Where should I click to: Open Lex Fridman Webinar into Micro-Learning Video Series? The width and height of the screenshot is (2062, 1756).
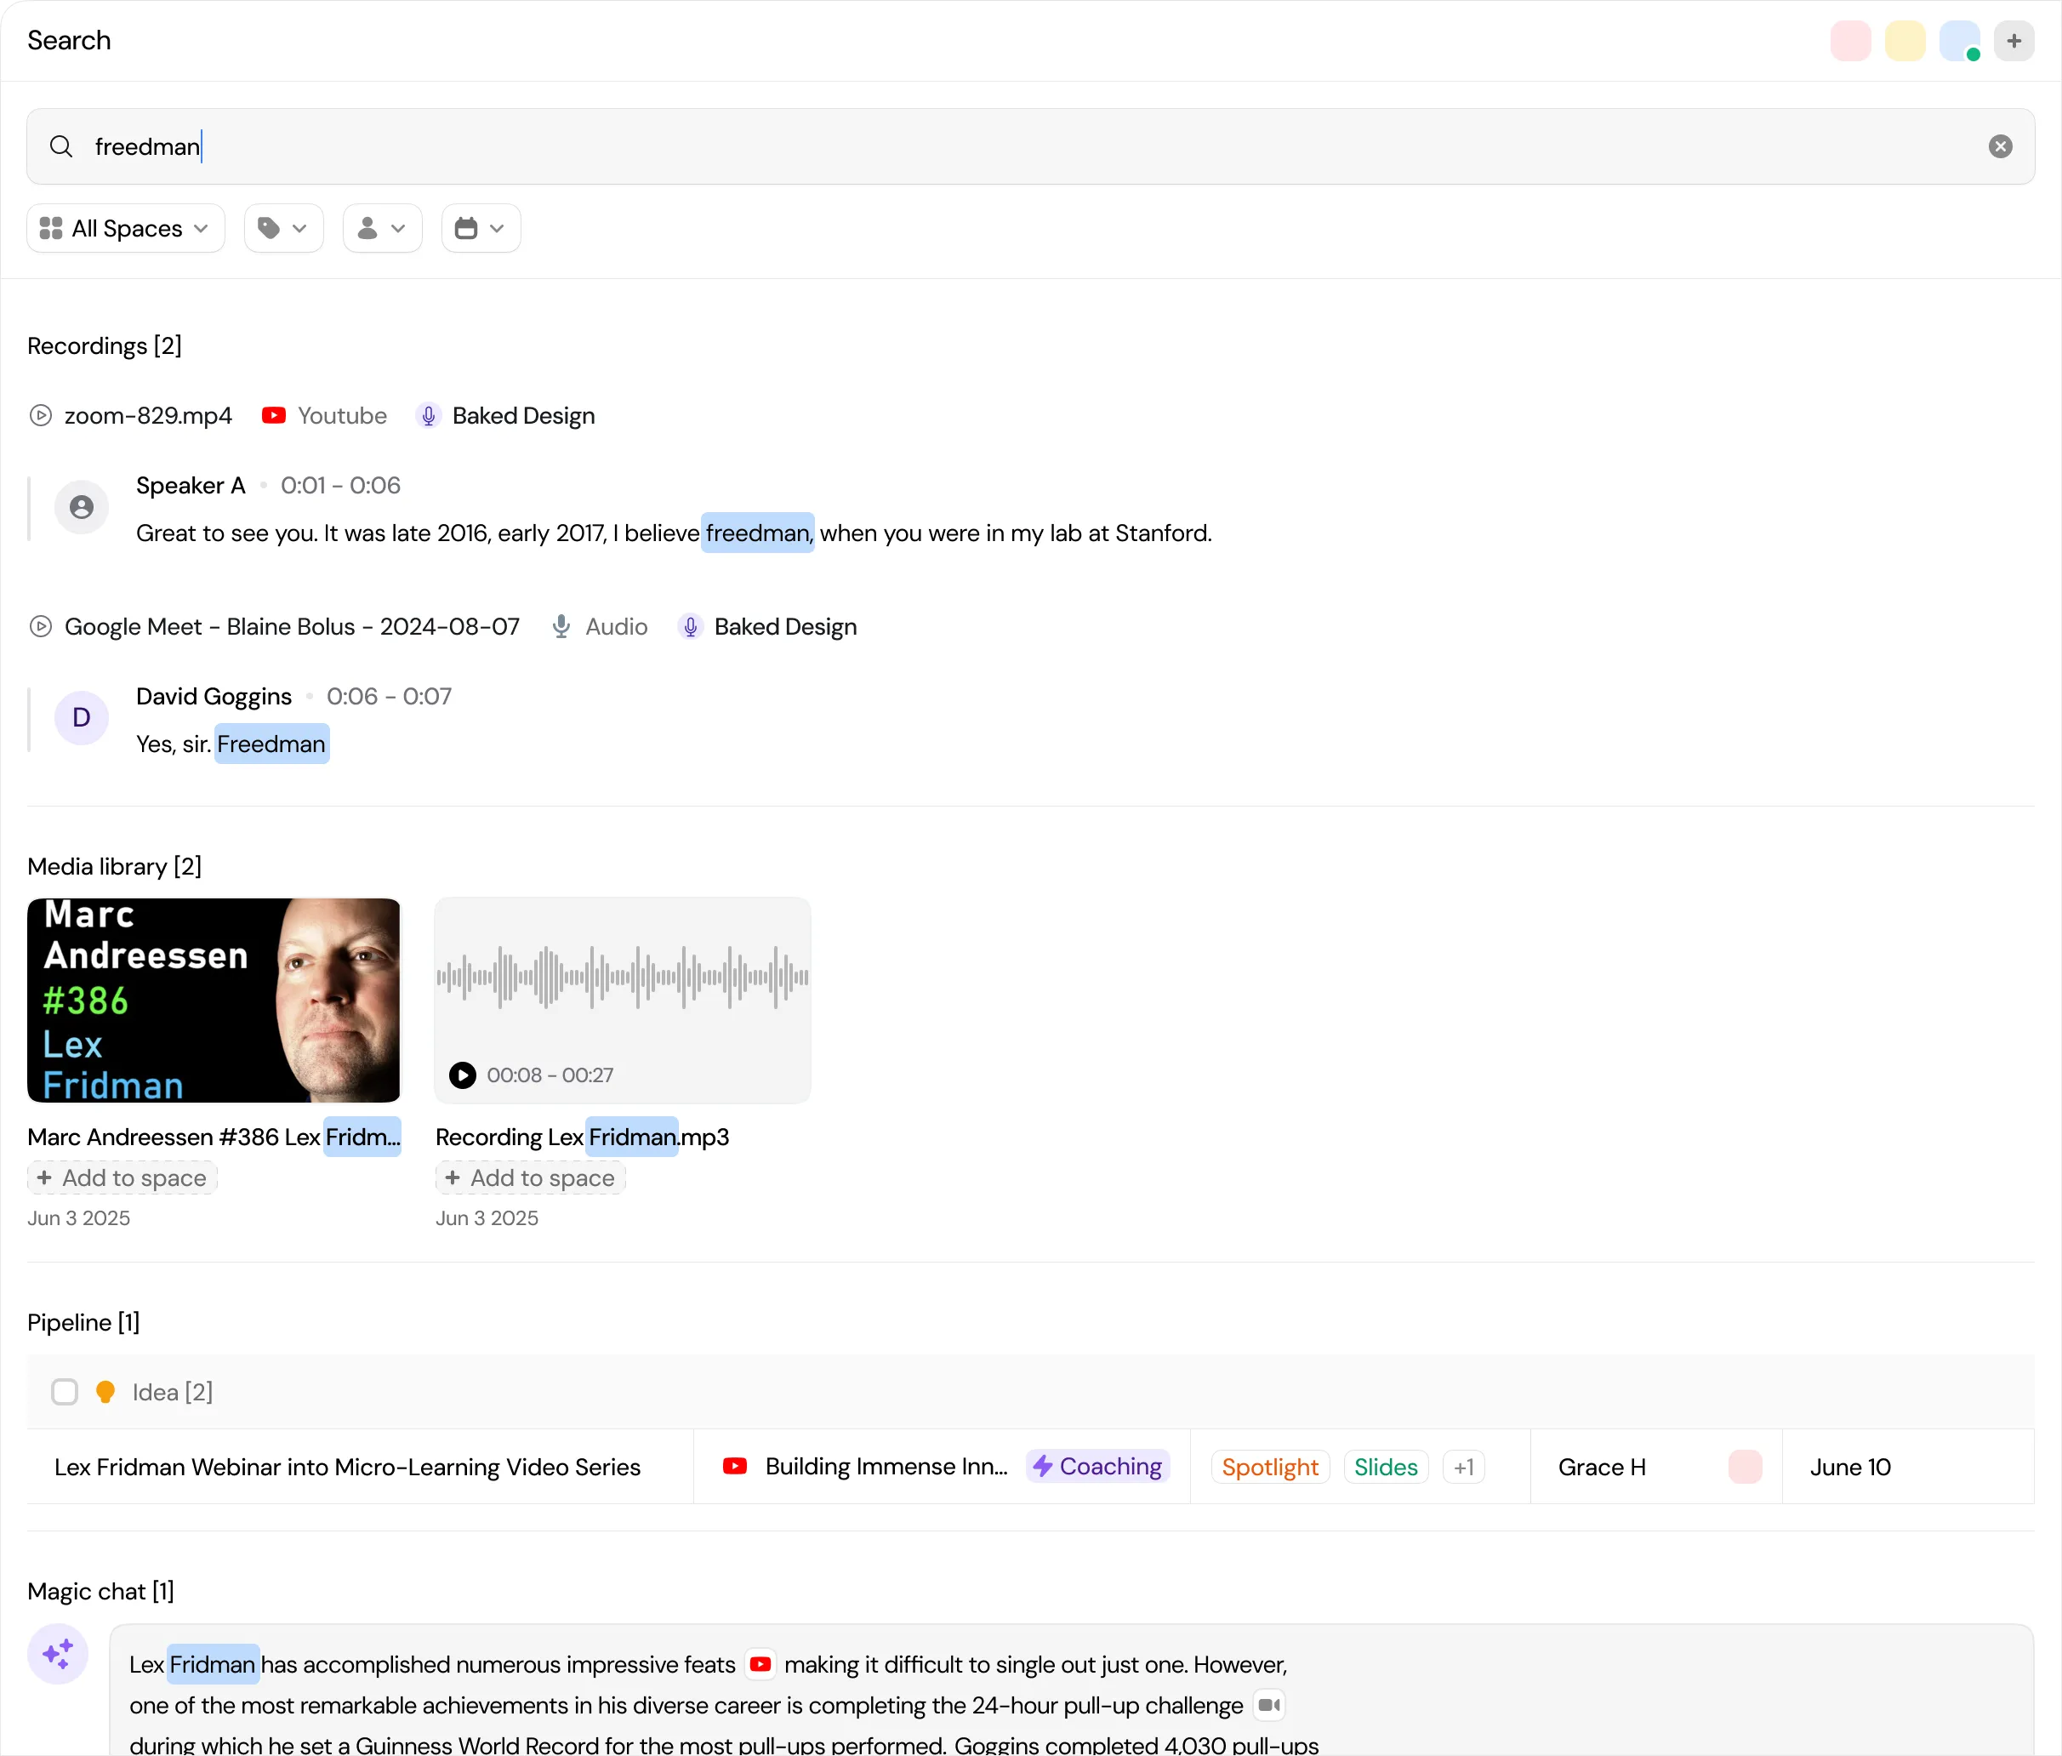click(347, 1467)
